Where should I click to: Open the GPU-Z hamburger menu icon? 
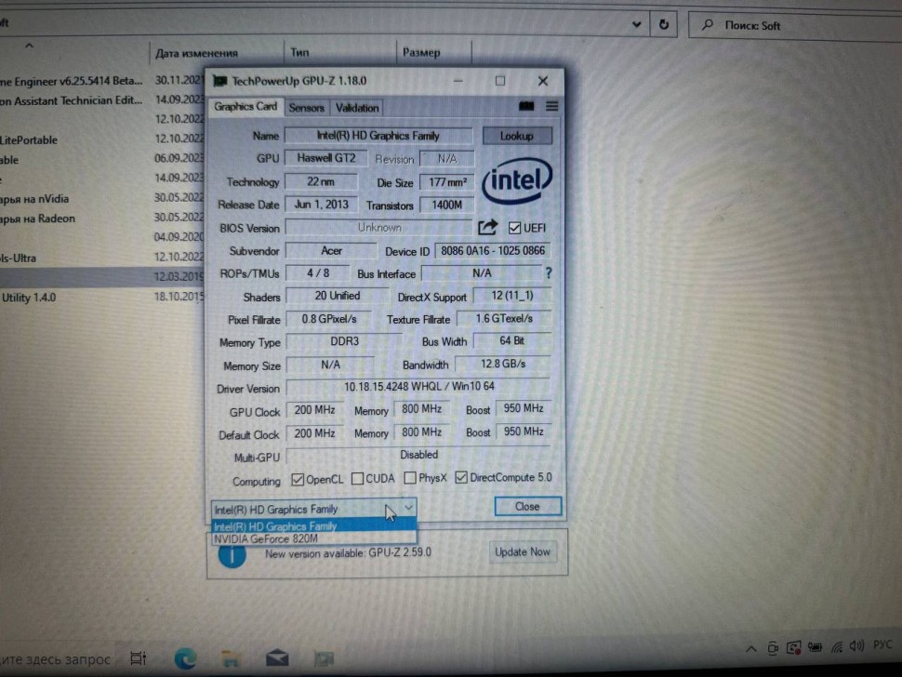point(551,106)
